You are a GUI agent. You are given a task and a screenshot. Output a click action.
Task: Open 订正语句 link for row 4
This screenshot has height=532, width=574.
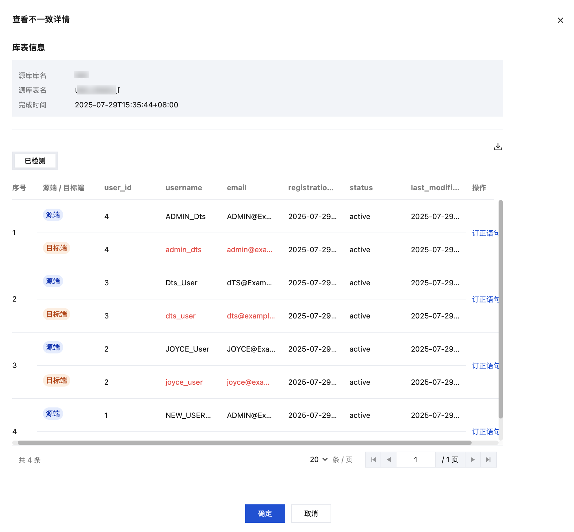click(x=485, y=432)
